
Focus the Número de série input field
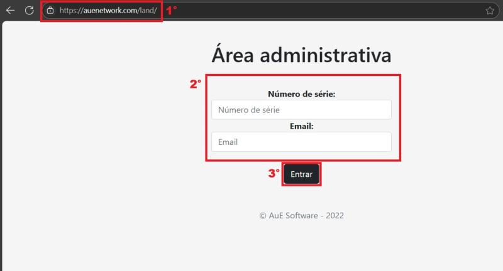point(301,110)
